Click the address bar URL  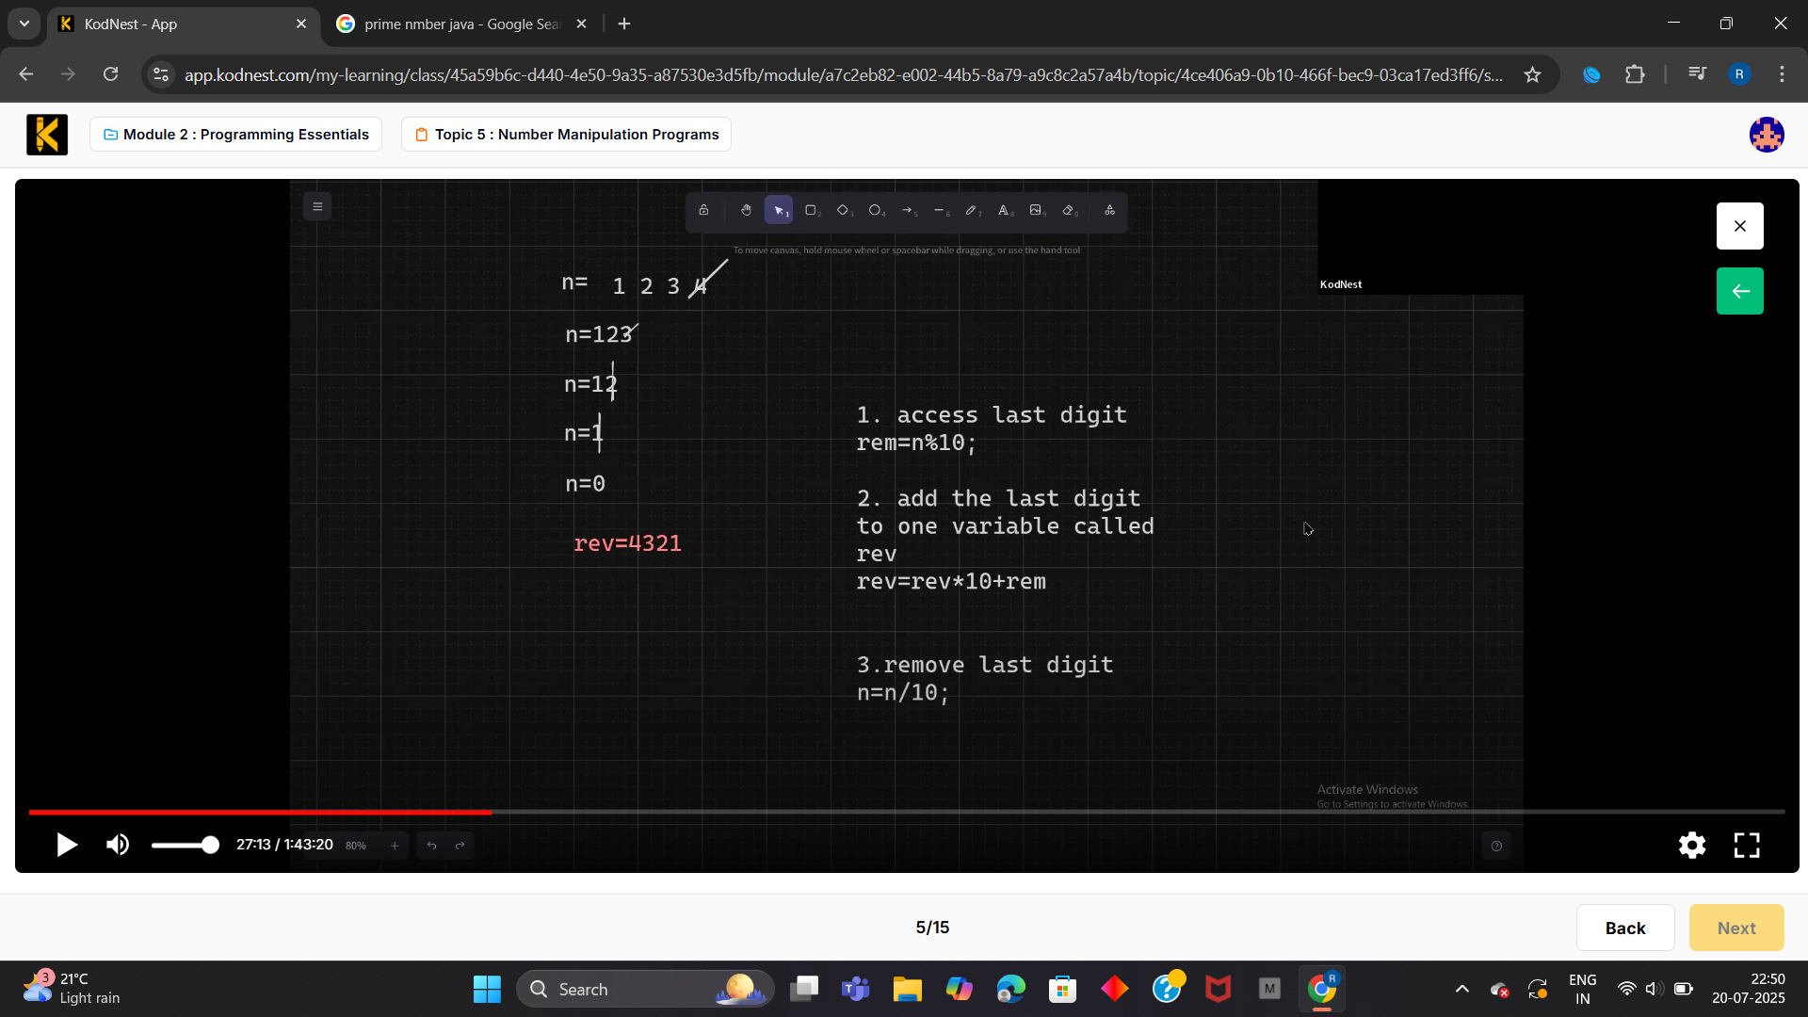coord(843,74)
